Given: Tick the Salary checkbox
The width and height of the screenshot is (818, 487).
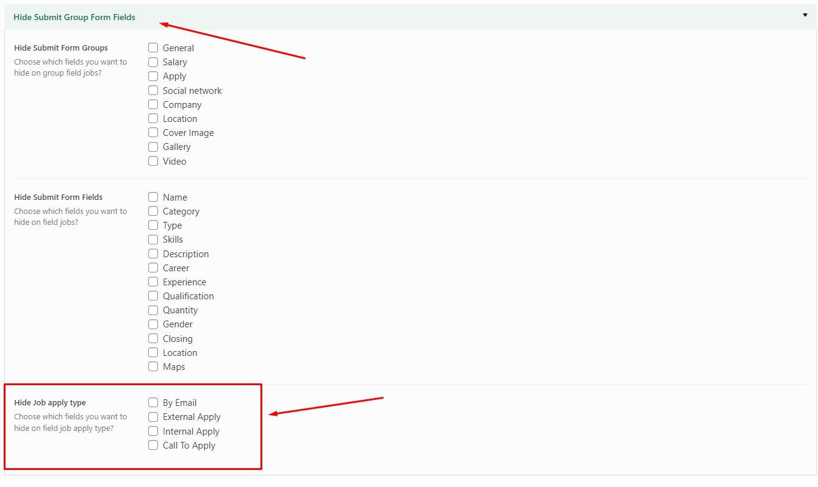Looking at the screenshot, I should [x=153, y=62].
